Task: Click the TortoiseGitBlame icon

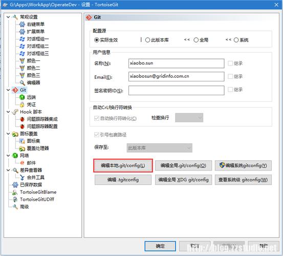Action: (15, 192)
